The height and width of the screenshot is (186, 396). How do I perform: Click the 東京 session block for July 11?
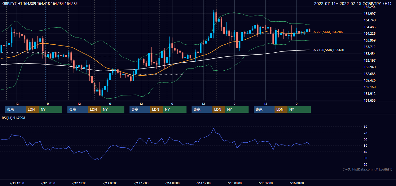15,109
